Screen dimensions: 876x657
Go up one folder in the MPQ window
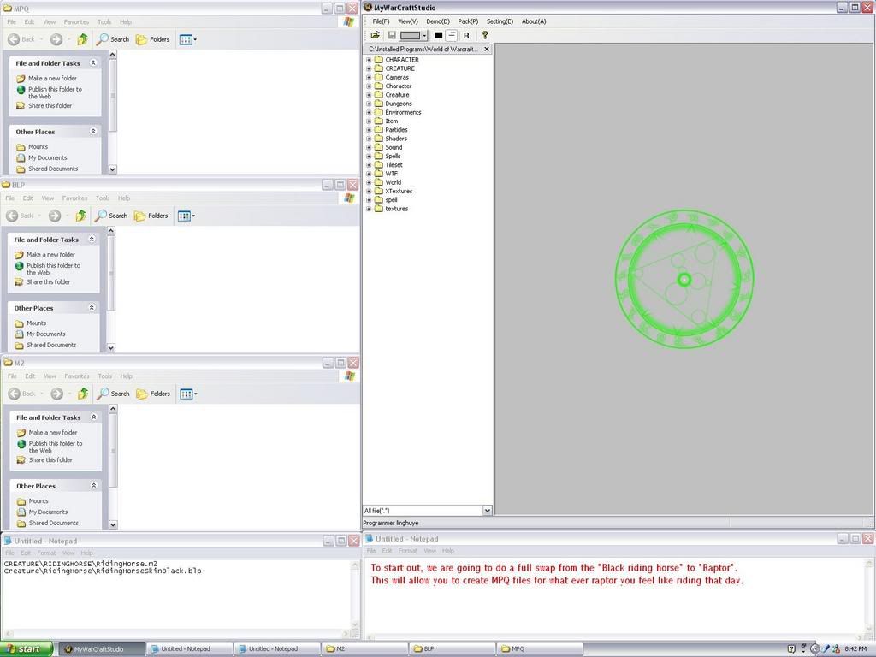83,39
